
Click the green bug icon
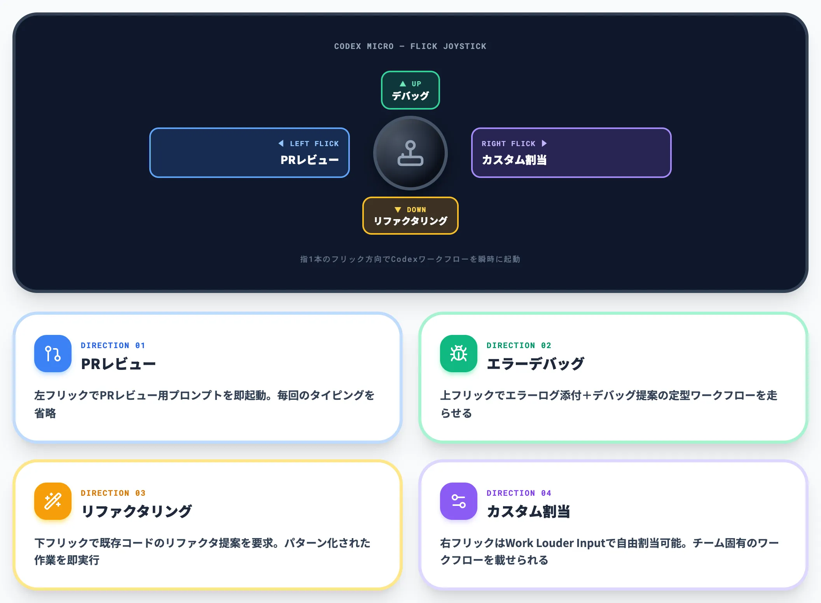pos(459,354)
